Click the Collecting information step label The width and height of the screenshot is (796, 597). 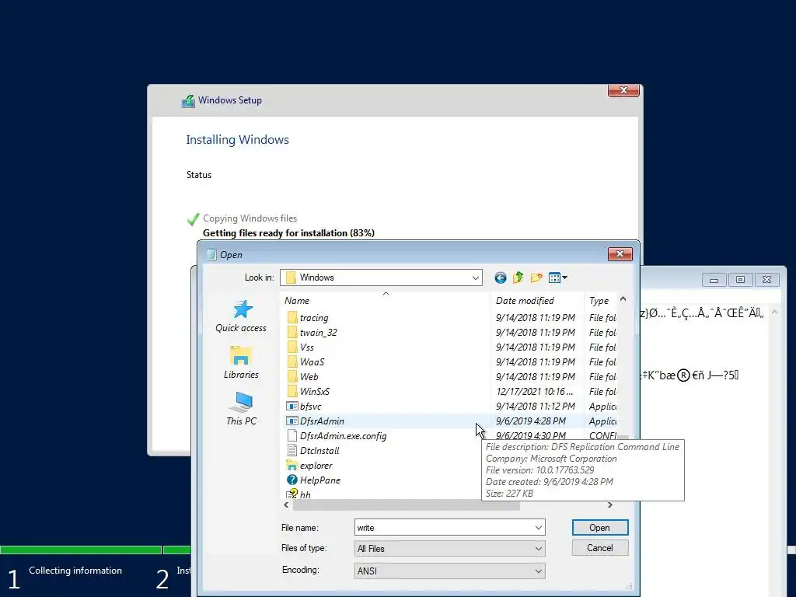(75, 570)
